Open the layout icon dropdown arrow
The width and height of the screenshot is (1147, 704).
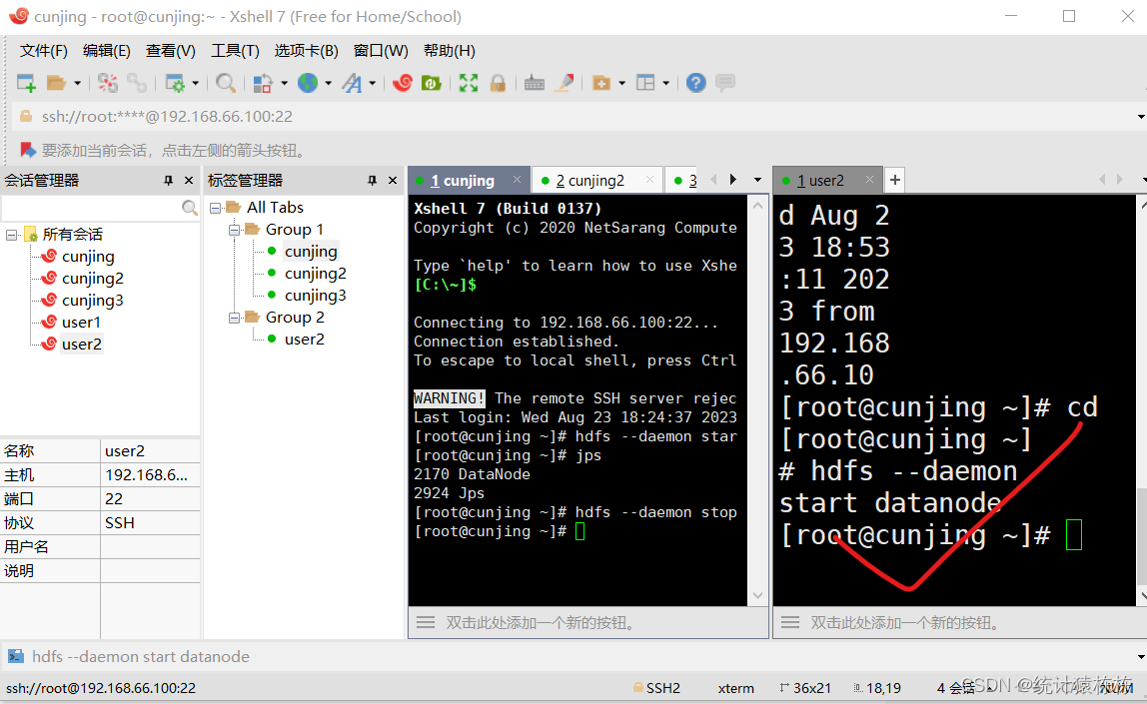[x=665, y=83]
